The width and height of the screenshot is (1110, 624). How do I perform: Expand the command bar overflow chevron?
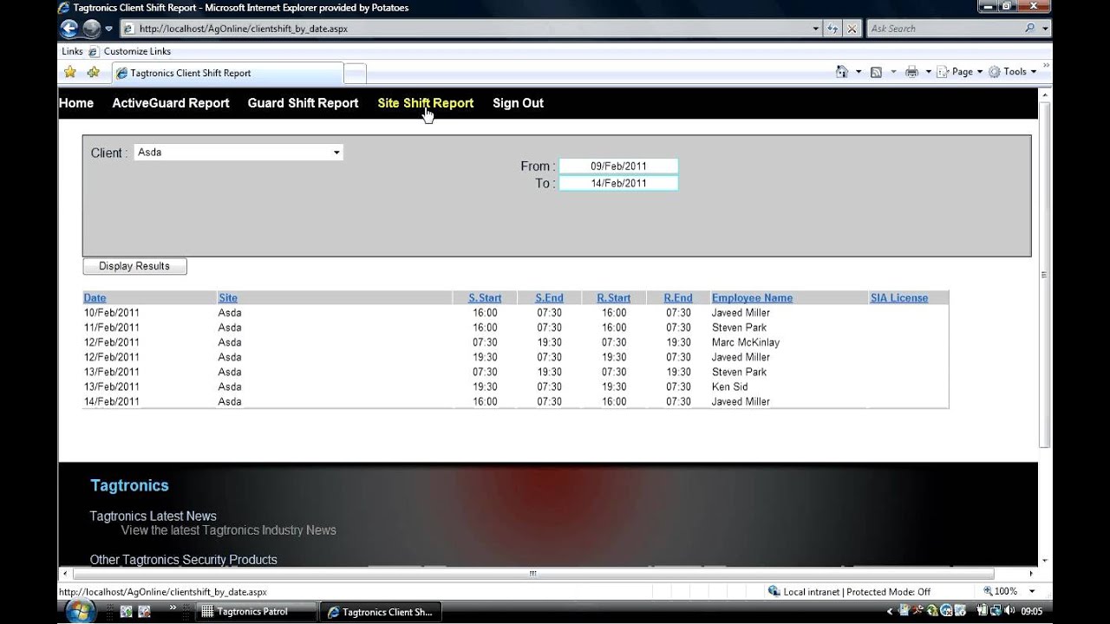[1046, 66]
